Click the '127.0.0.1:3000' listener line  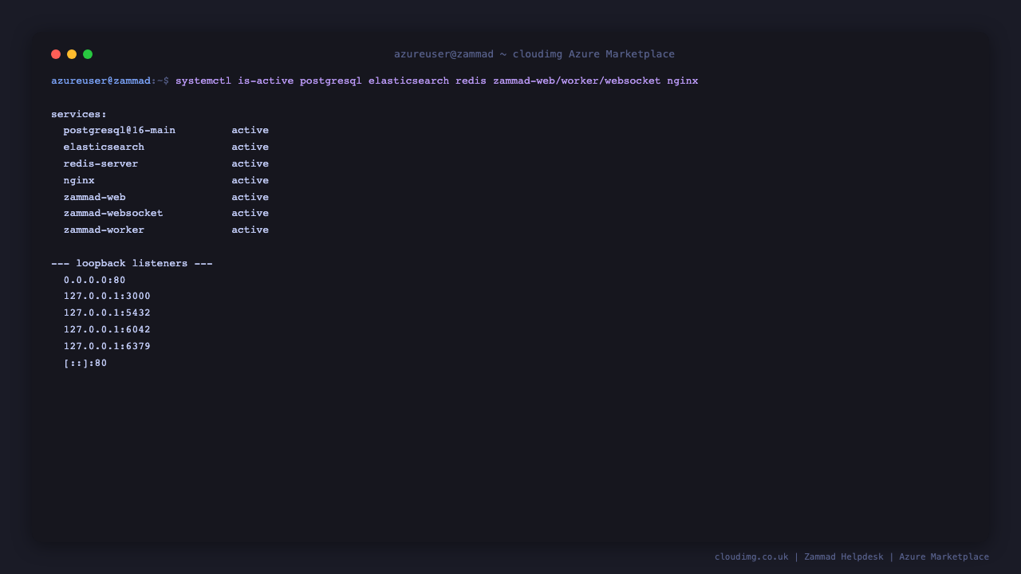click(x=107, y=297)
